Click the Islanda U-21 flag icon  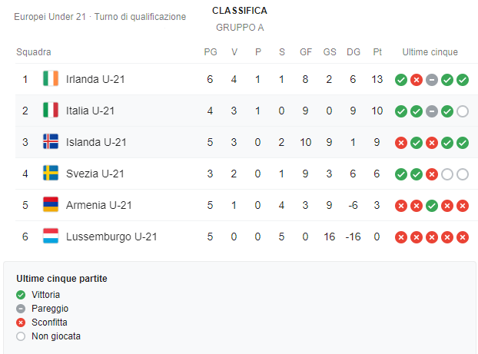51,142
